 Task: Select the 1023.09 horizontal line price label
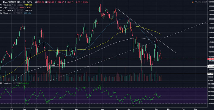[210, 67]
